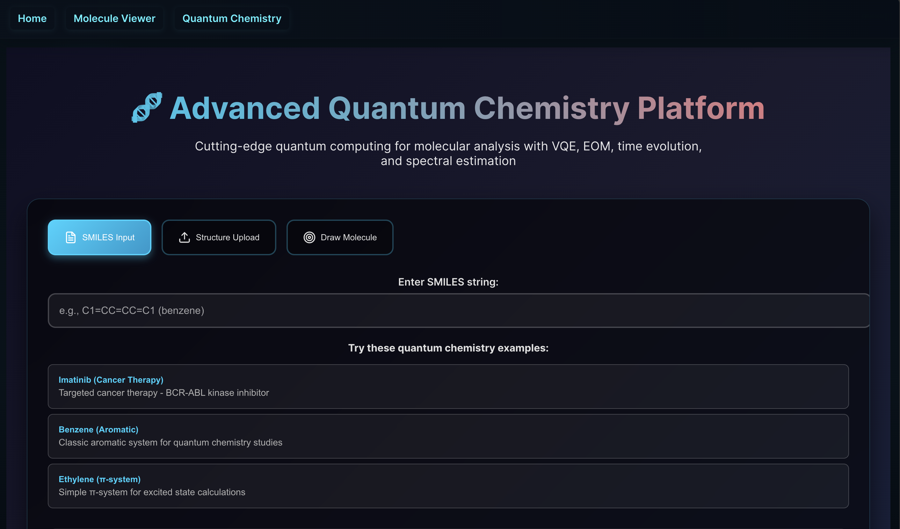Click the 'Simple π-system for excited state' description
The height and width of the screenshot is (529, 900).
click(x=152, y=492)
